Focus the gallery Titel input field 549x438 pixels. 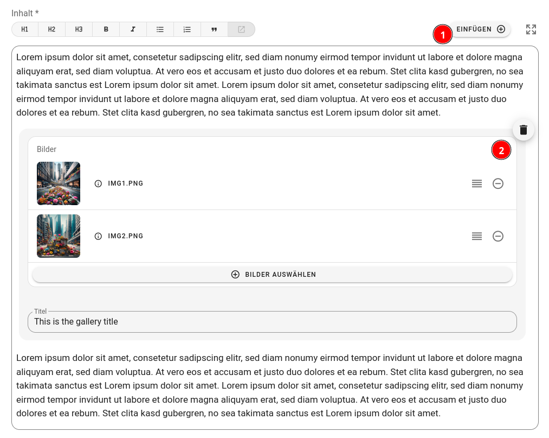pyautogui.click(x=272, y=322)
